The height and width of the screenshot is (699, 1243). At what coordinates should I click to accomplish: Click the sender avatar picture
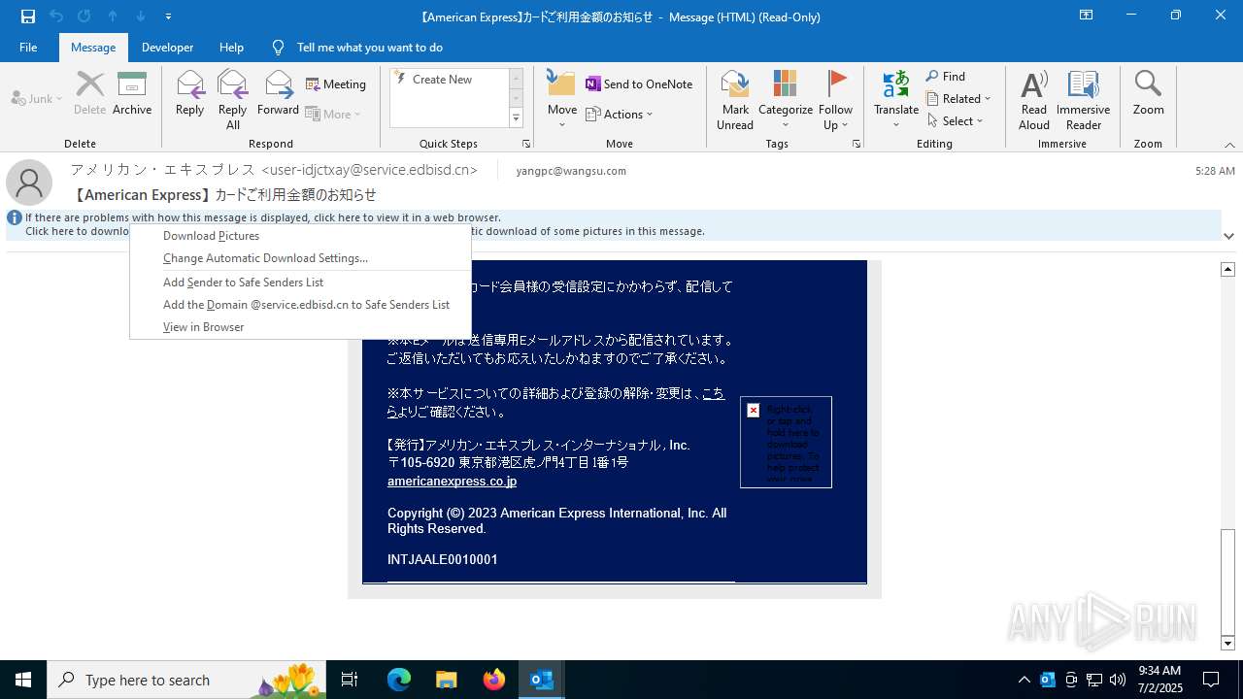[x=29, y=183]
